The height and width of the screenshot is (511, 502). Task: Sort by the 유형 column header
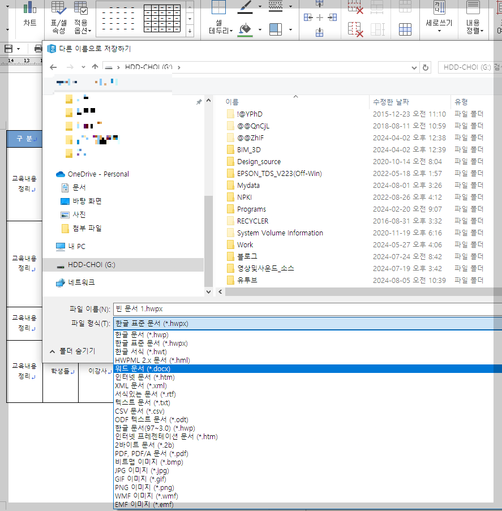461,102
